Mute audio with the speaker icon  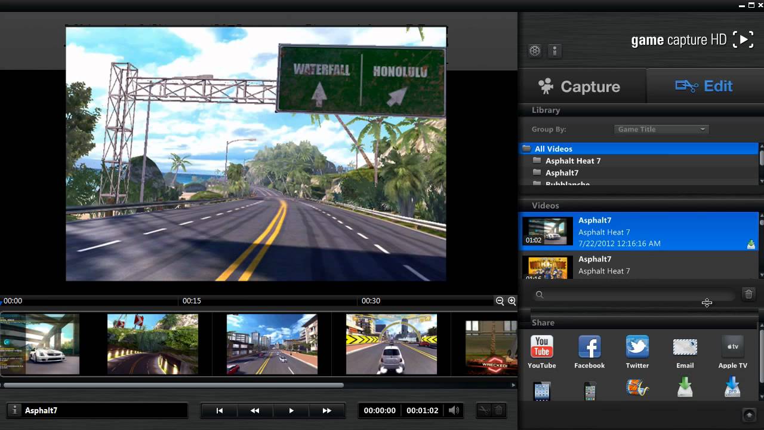[x=454, y=410]
